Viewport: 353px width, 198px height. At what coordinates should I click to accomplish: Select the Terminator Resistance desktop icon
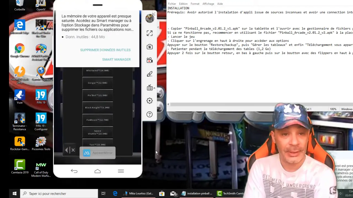[20, 122]
